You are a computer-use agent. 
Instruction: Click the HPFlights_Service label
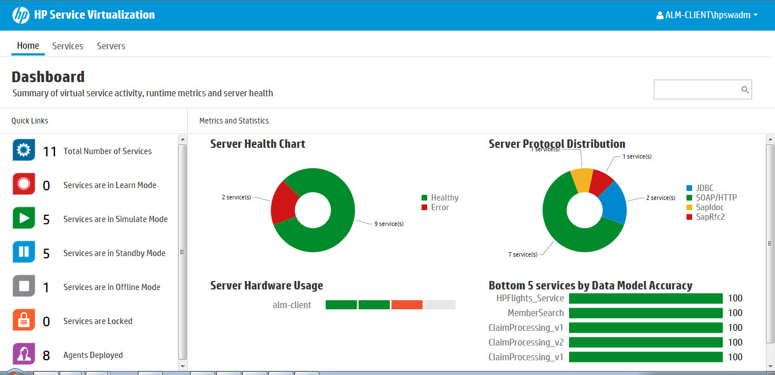tap(530, 299)
